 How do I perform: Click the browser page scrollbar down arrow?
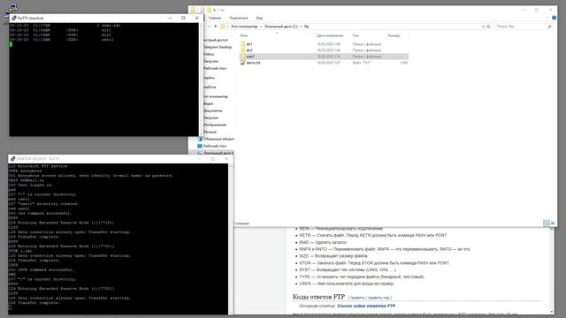click(552, 312)
